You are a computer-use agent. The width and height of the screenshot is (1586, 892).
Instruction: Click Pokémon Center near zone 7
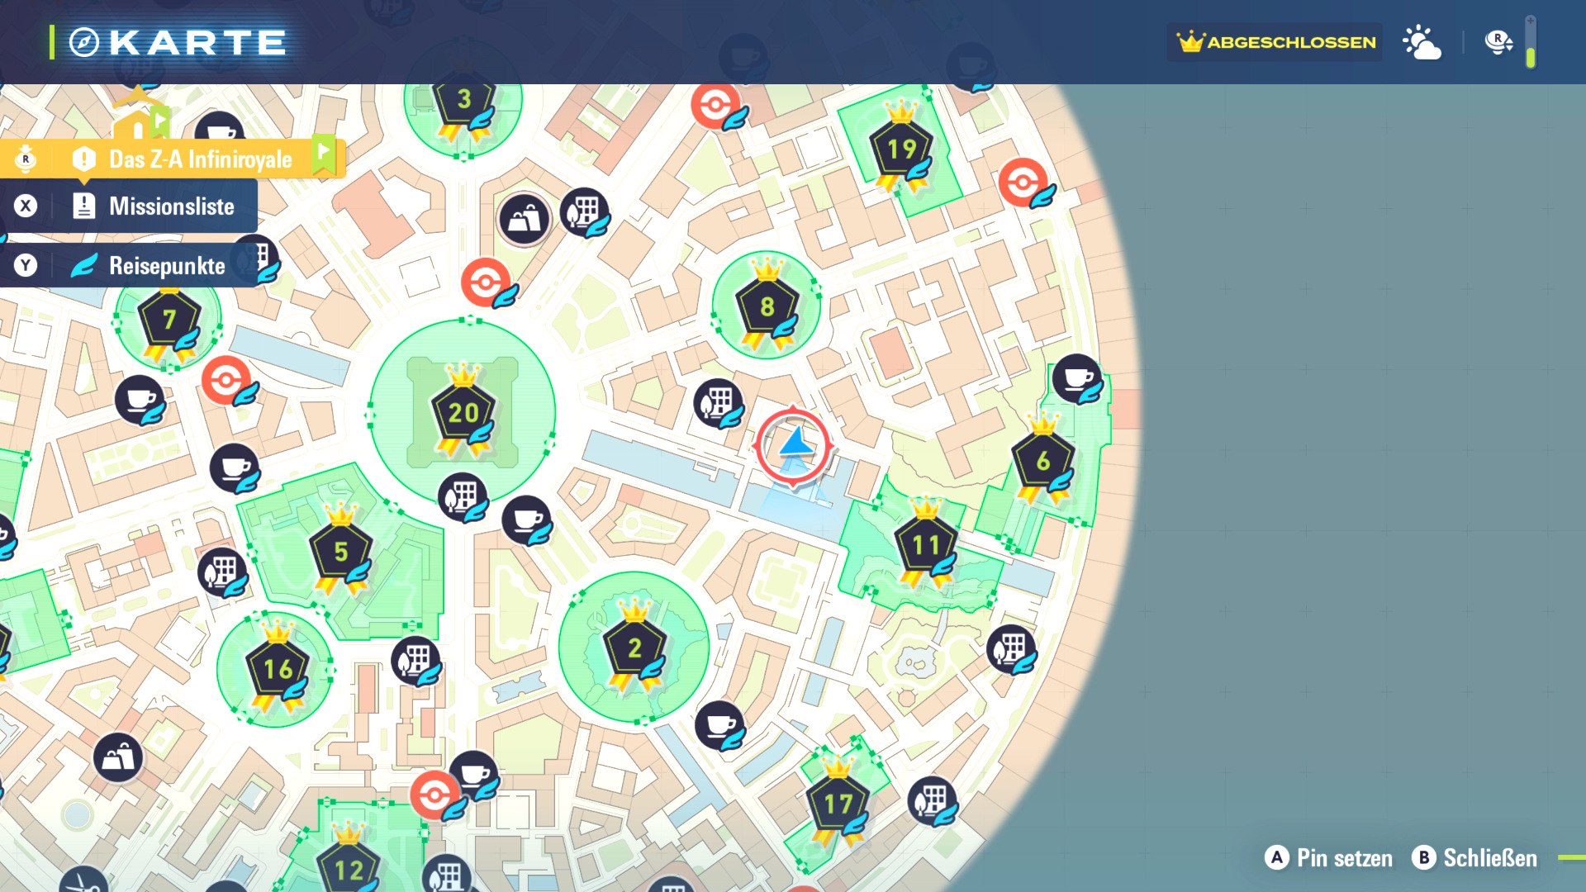pos(225,381)
